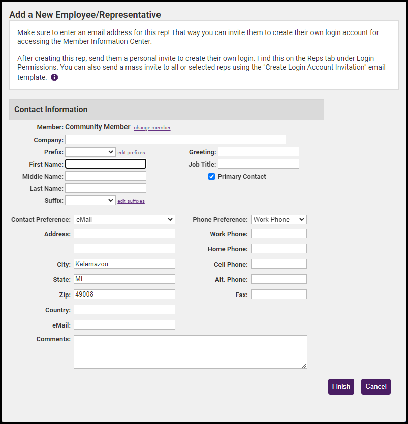
Task: Click the change member link
Action: pyautogui.click(x=152, y=128)
